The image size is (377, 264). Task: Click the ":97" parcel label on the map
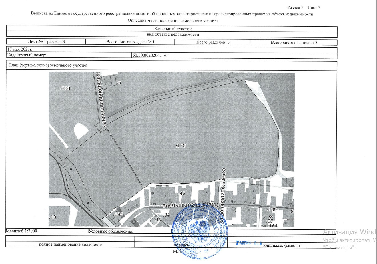coord(270,221)
